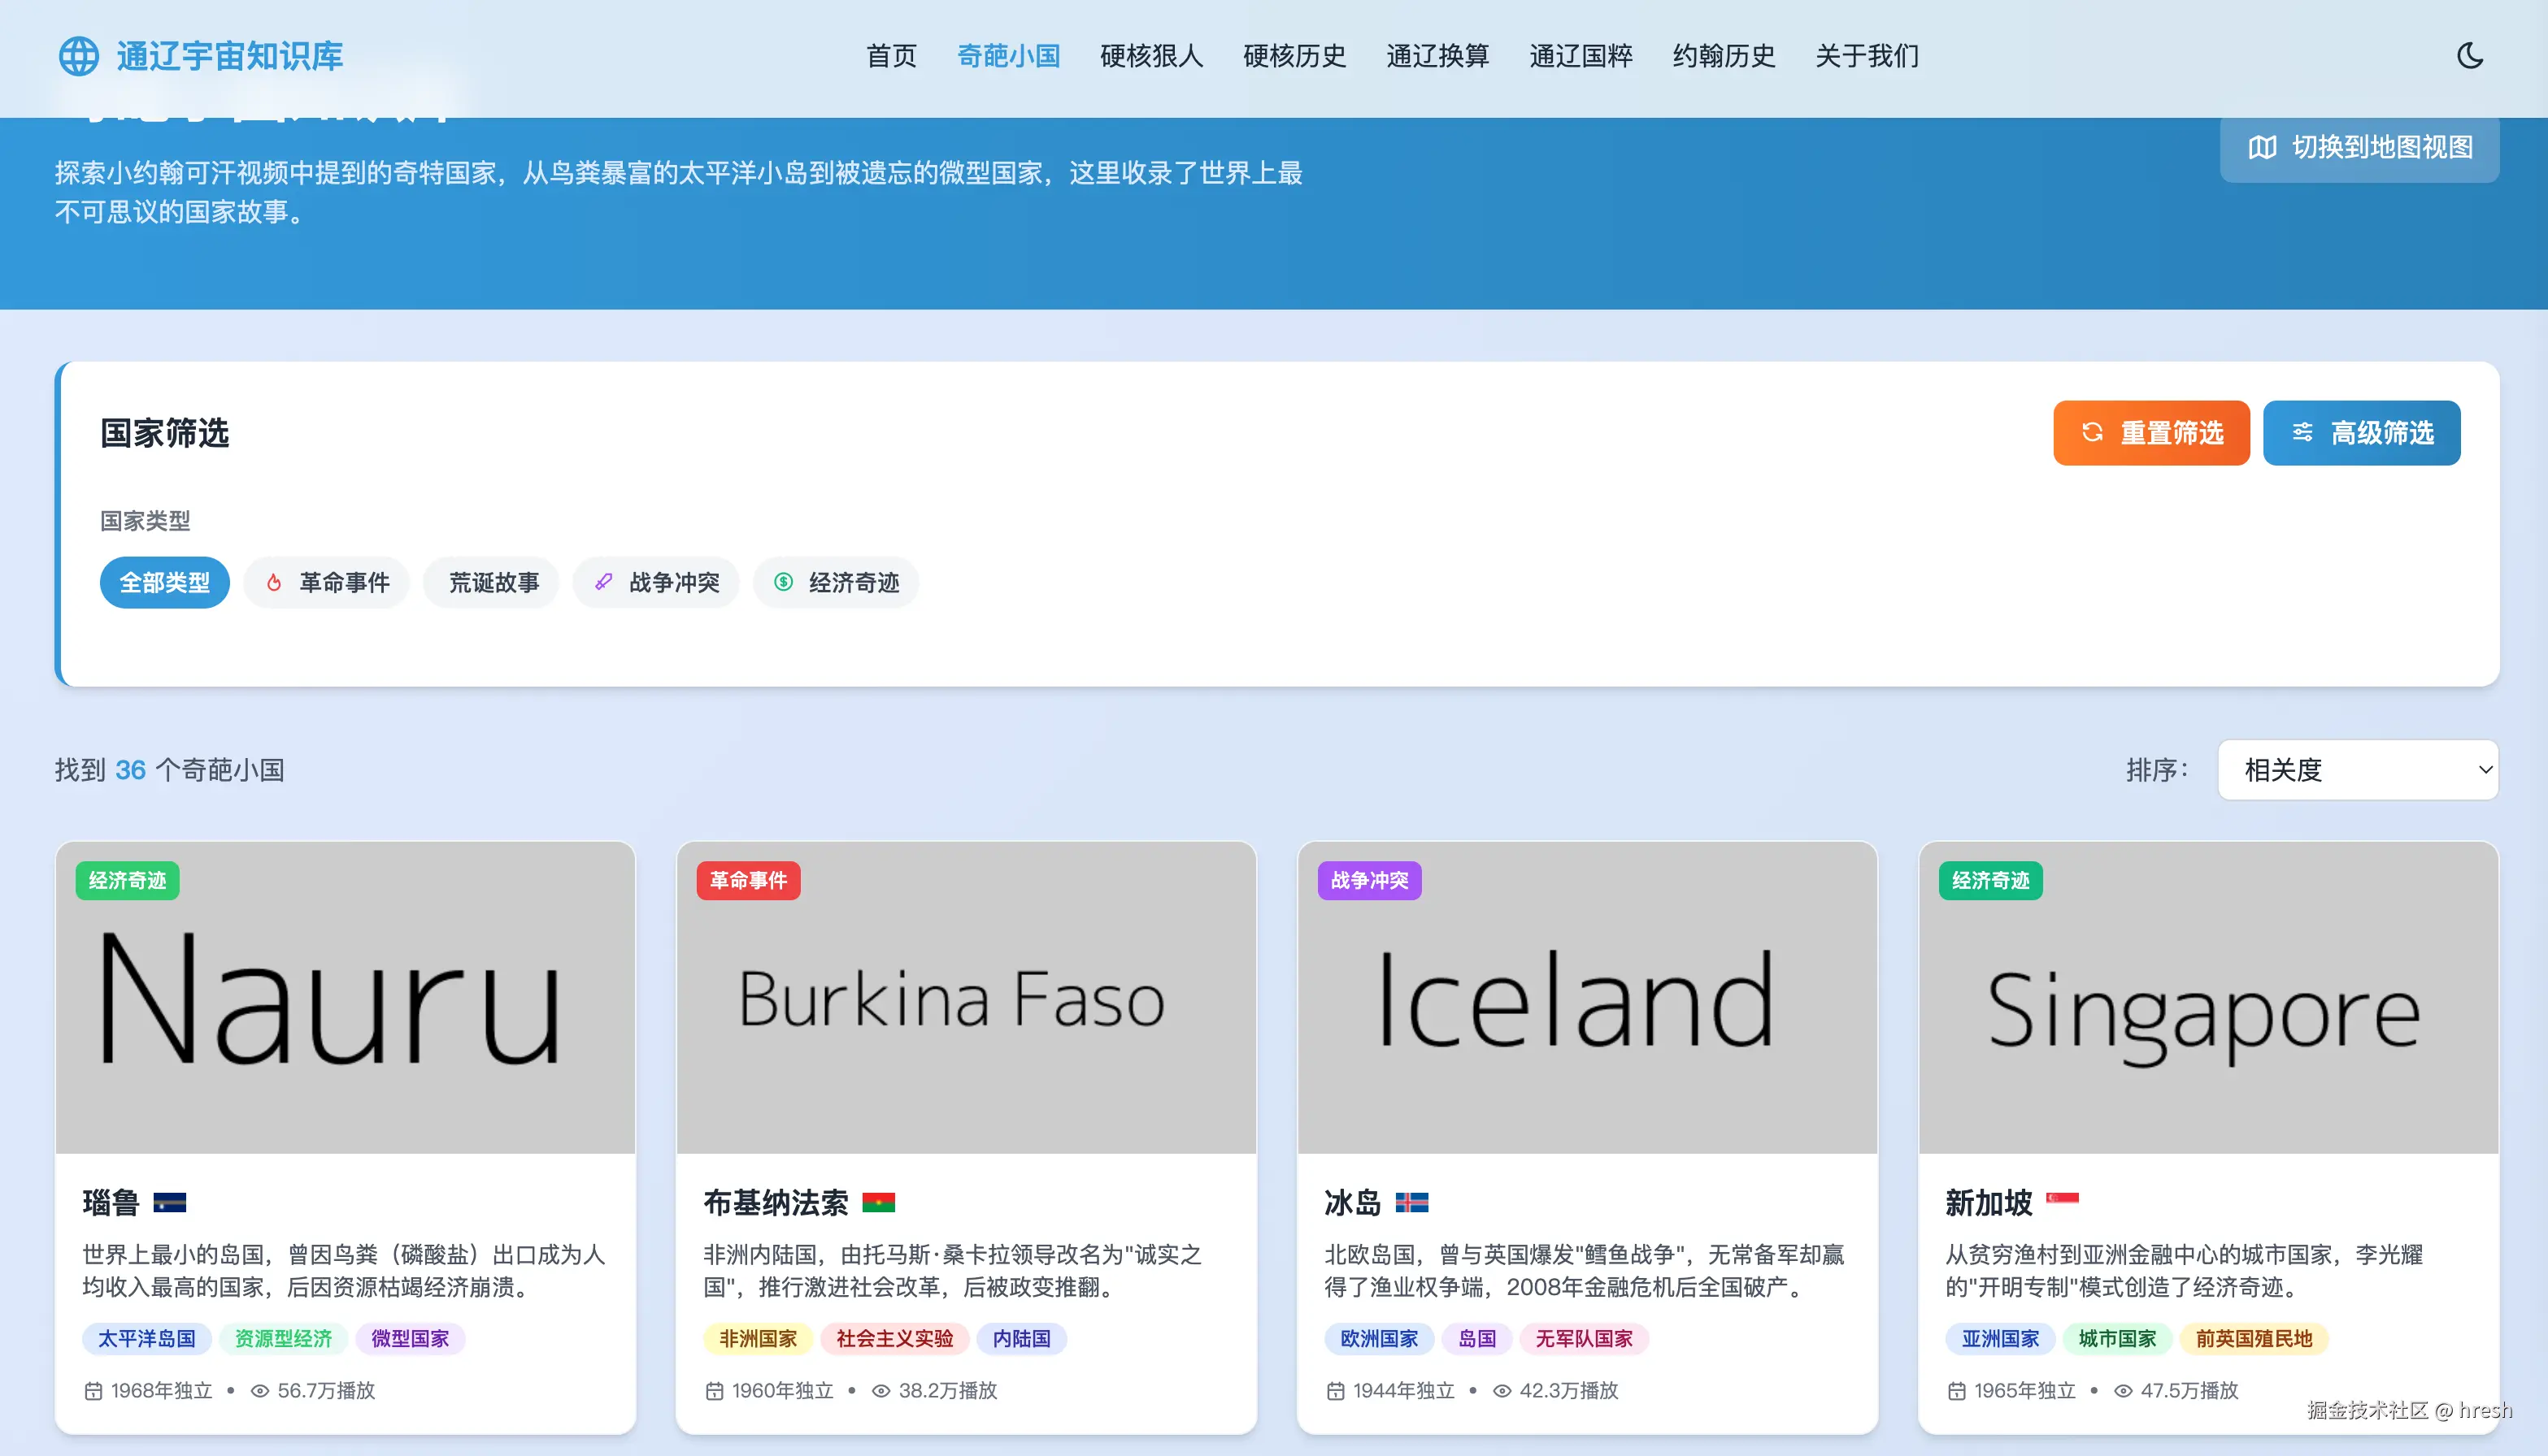Click the eye icon beside 47.5万播放 on Singapore card
Image resolution: width=2548 pixels, height=1456 pixels.
click(2123, 1390)
